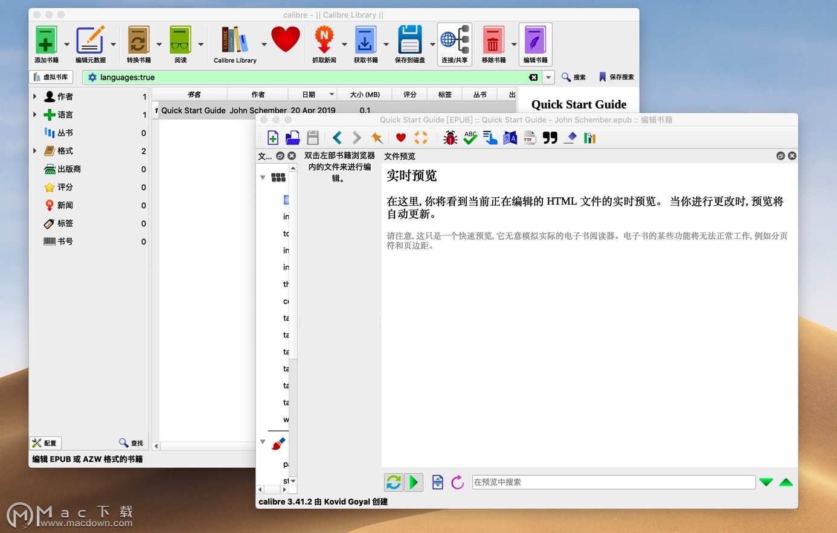This screenshot has height=533, width=837.
Task: Clear the languages:true search text
Action: pos(533,77)
